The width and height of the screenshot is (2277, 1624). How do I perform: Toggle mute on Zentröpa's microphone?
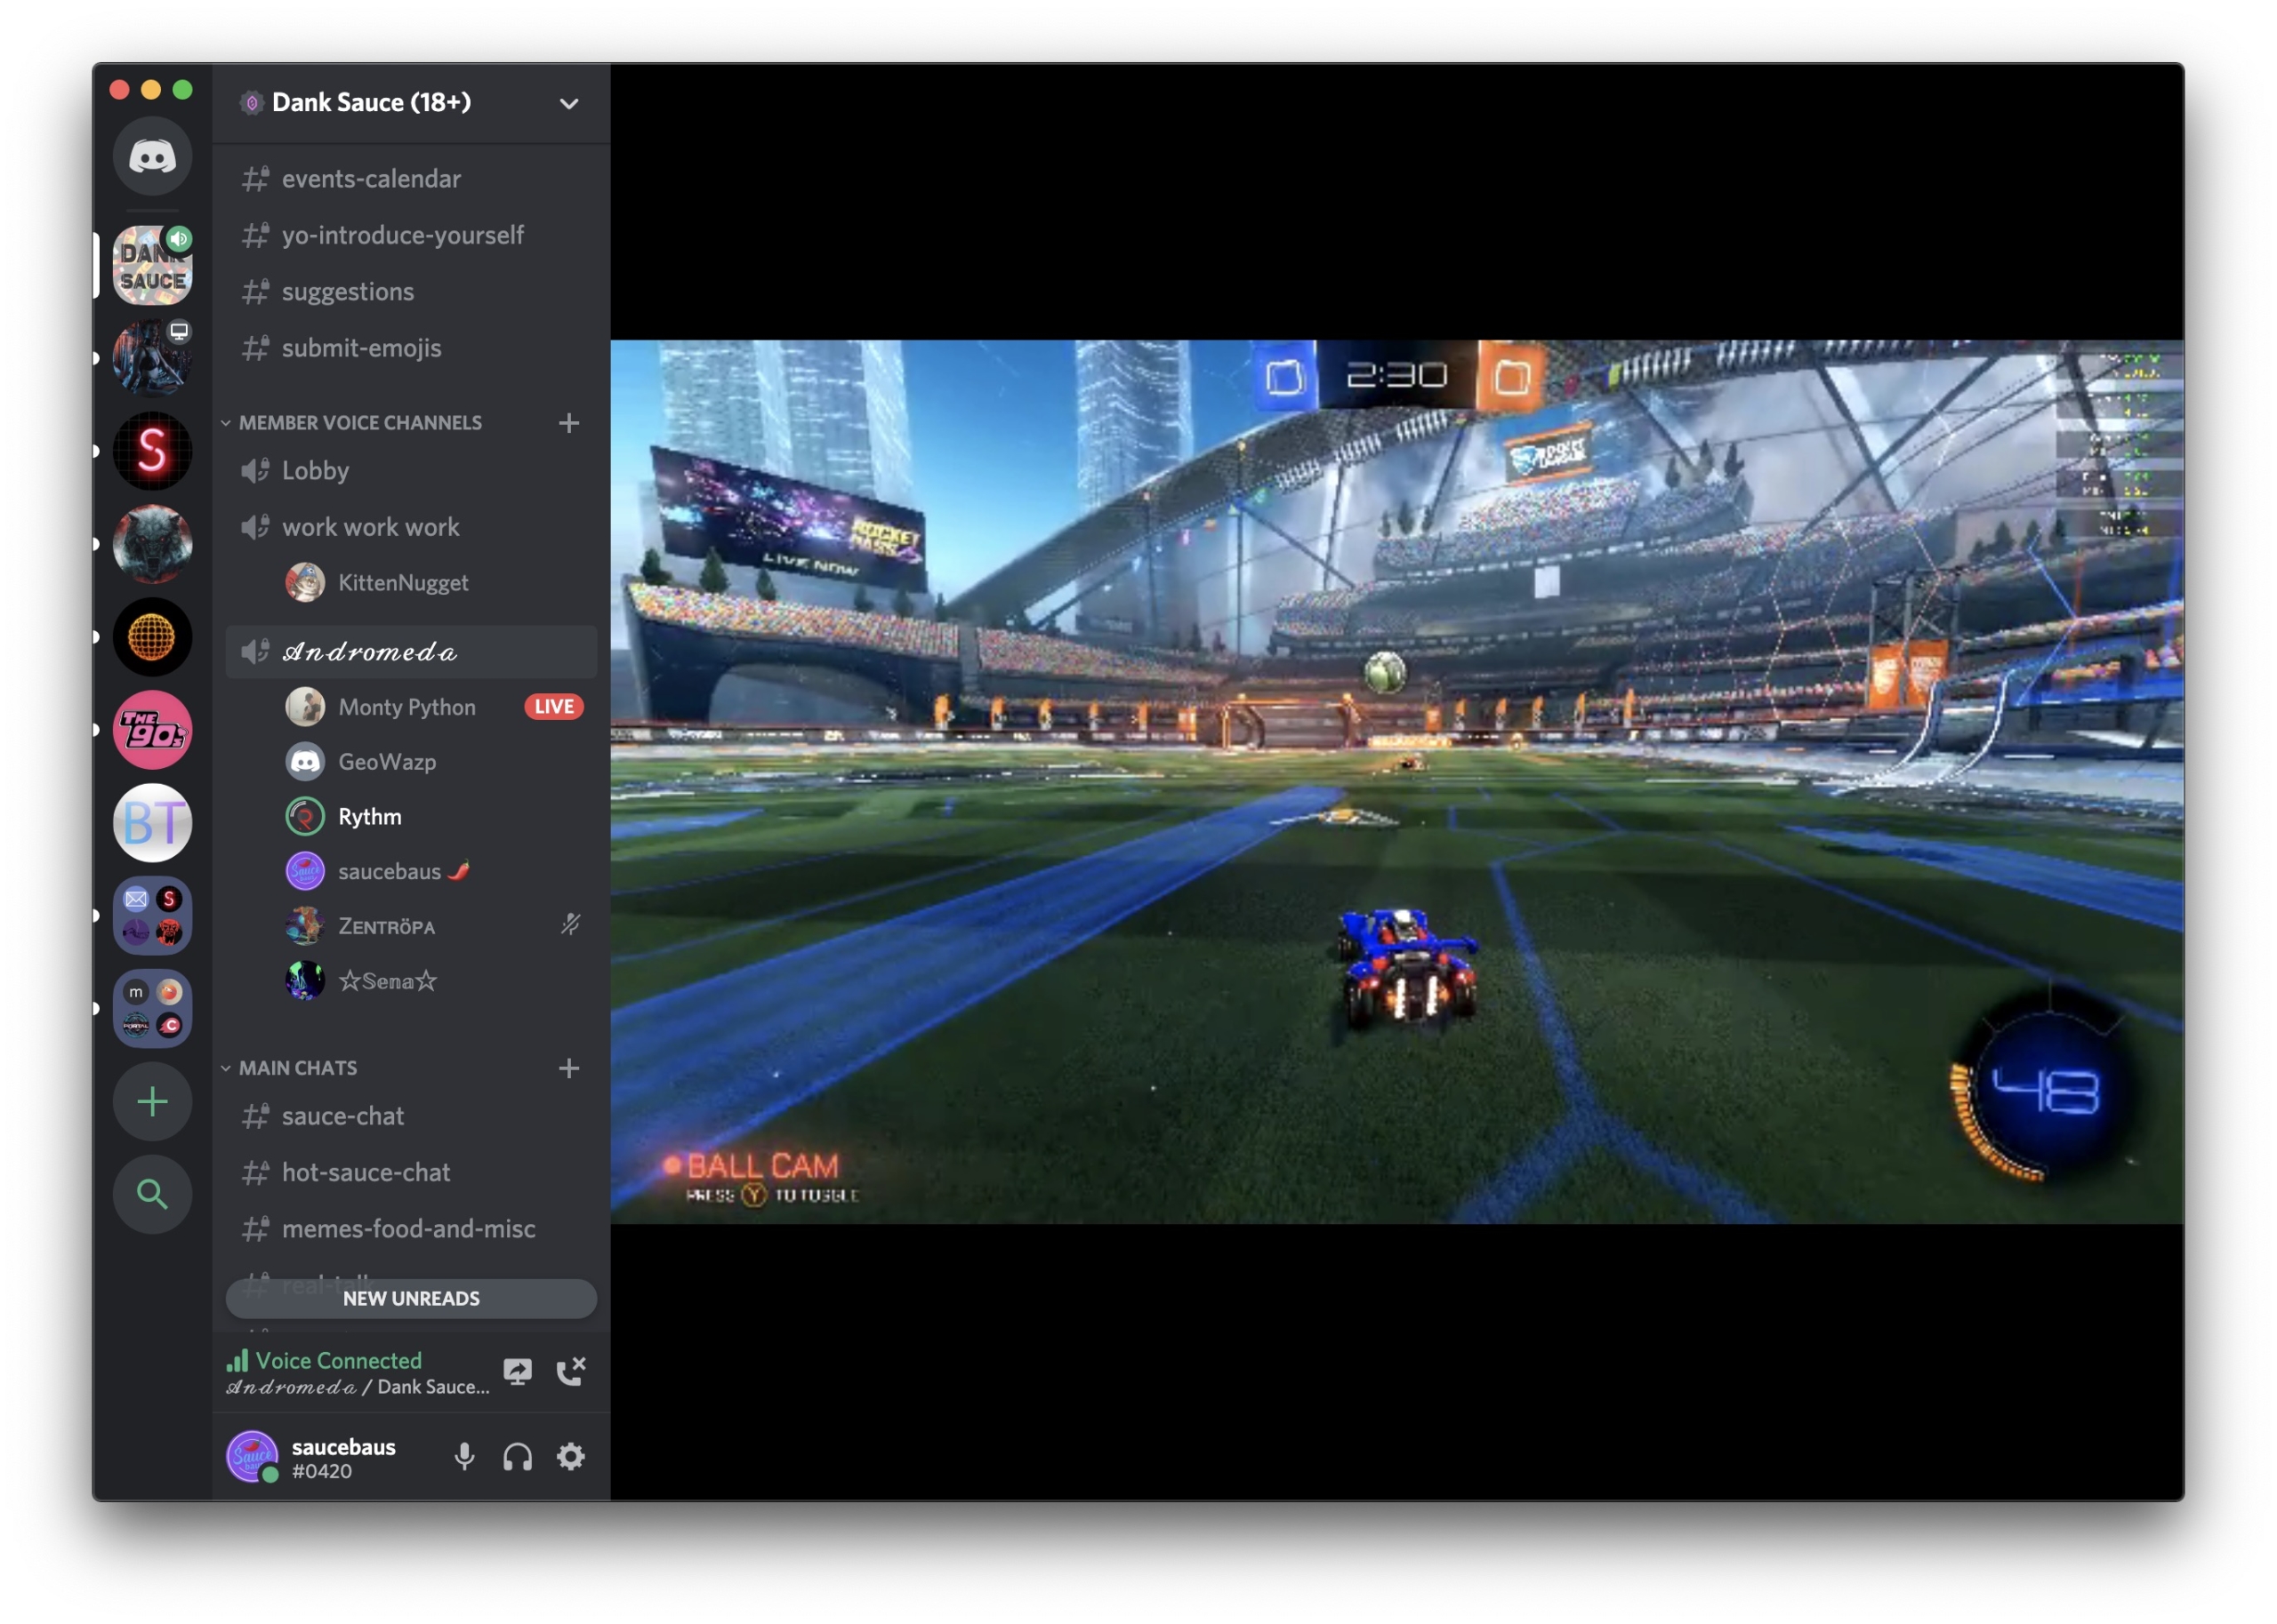tap(567, 926)
